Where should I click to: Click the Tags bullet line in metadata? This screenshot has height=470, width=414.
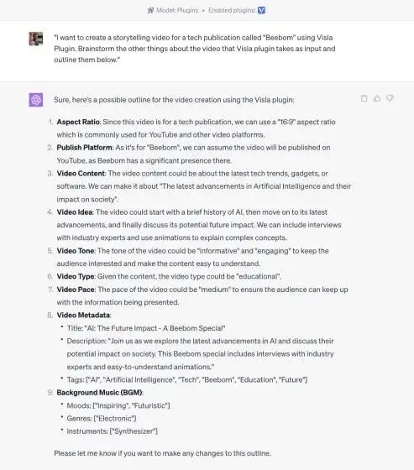187,379
